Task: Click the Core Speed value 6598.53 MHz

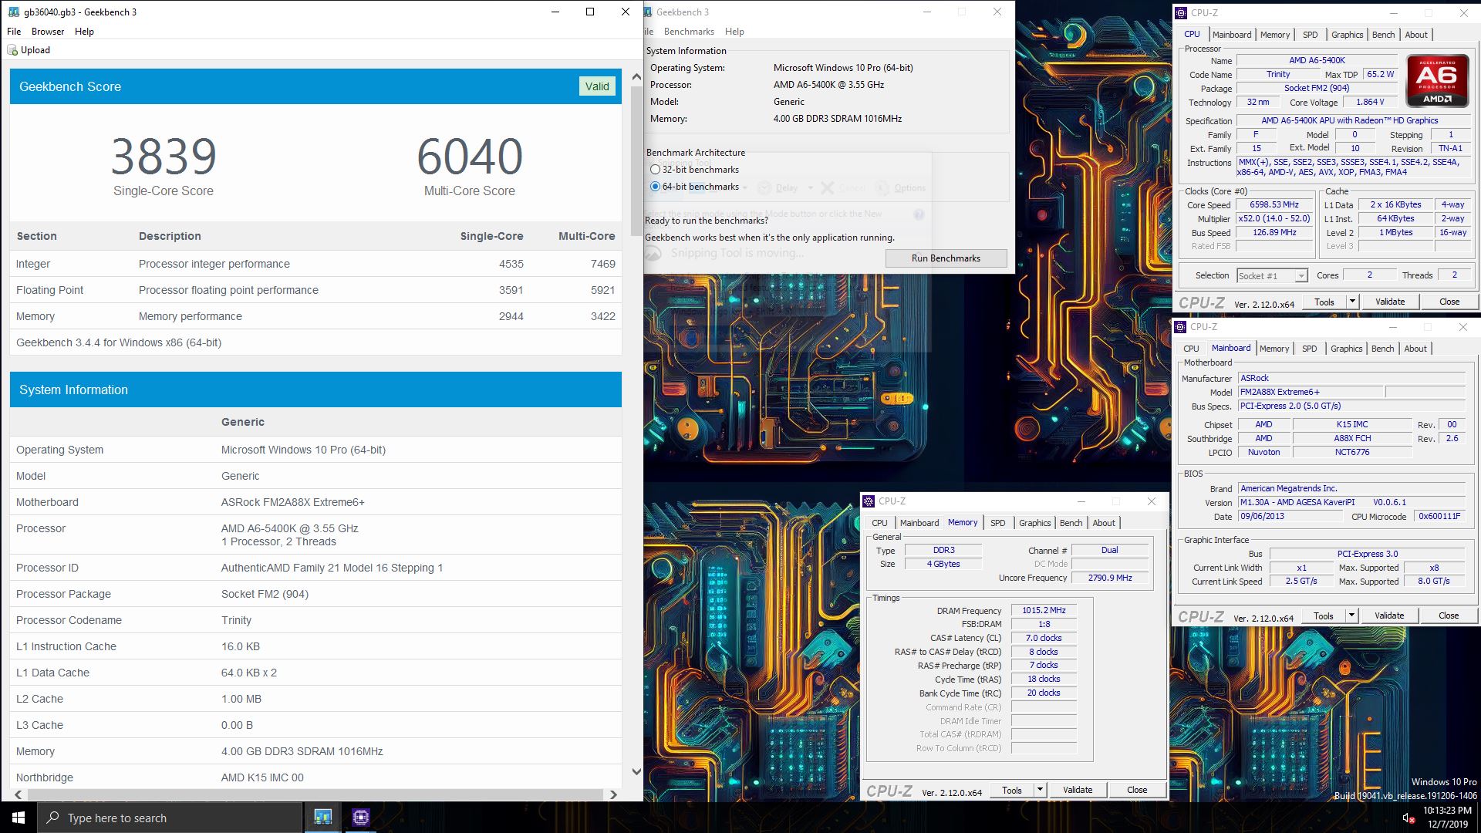Action: [1274, 205]
